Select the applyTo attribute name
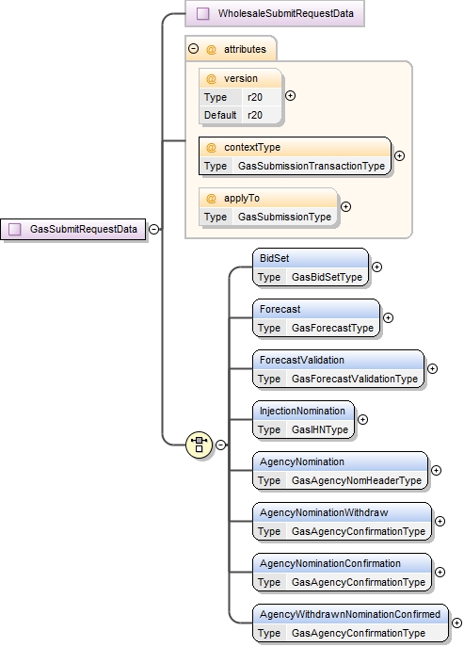 242,199
